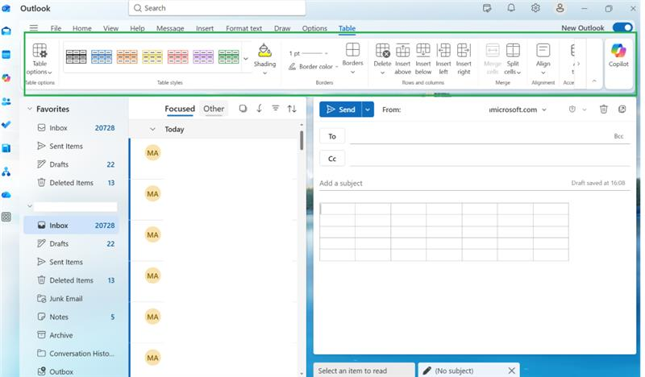Open the Delete table menu

pos(382,60)
